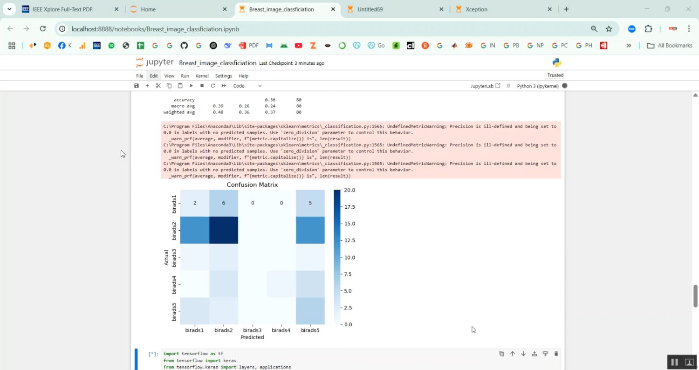
Task: Insert a new cell below using plus icon
Action: pos(147,86)
